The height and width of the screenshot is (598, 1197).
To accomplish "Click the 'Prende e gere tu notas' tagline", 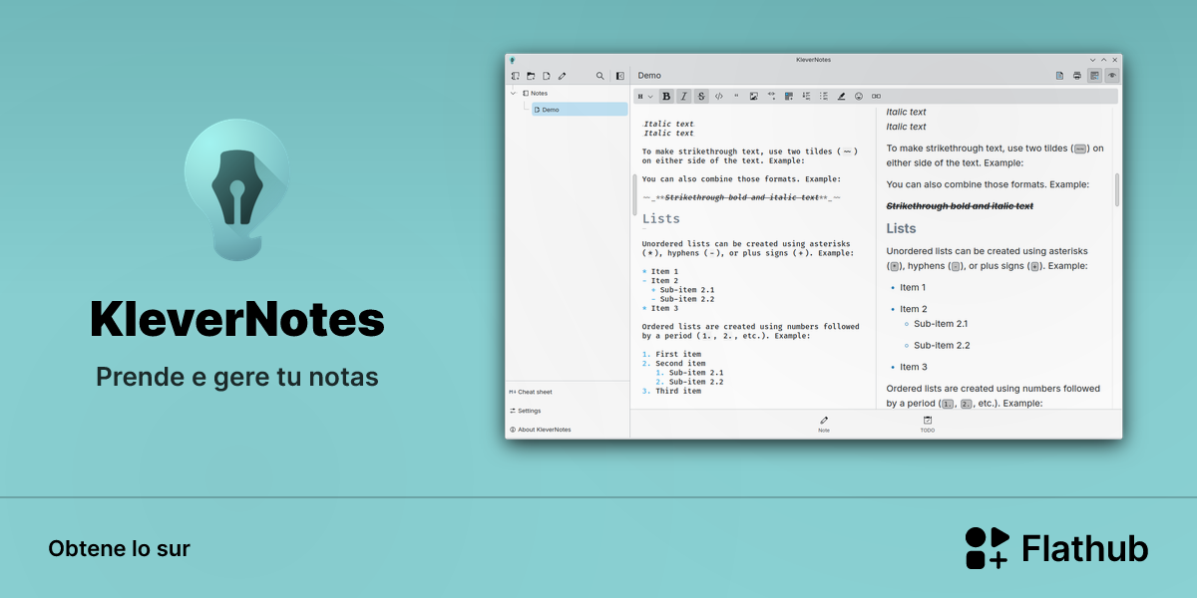I will 237,378.
